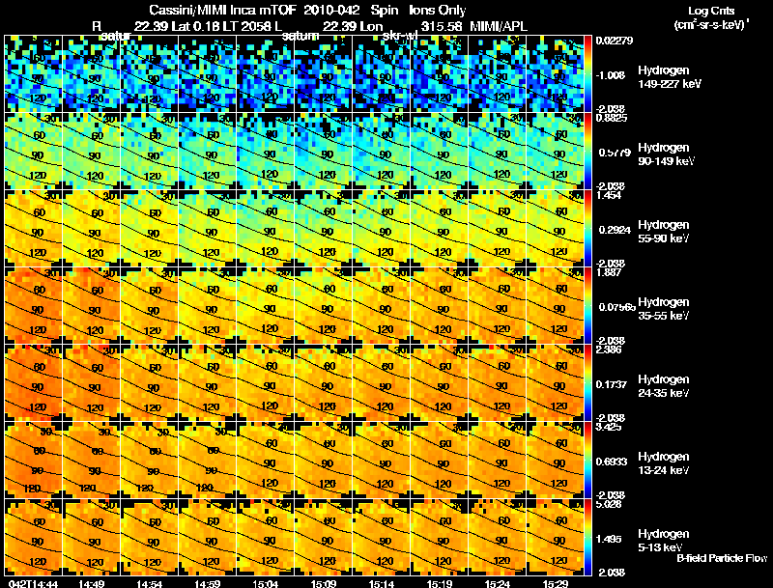Click the color bar beside Hydrogen 90-149 keV
Screen dimensions: 773x588
click(587, 152)
